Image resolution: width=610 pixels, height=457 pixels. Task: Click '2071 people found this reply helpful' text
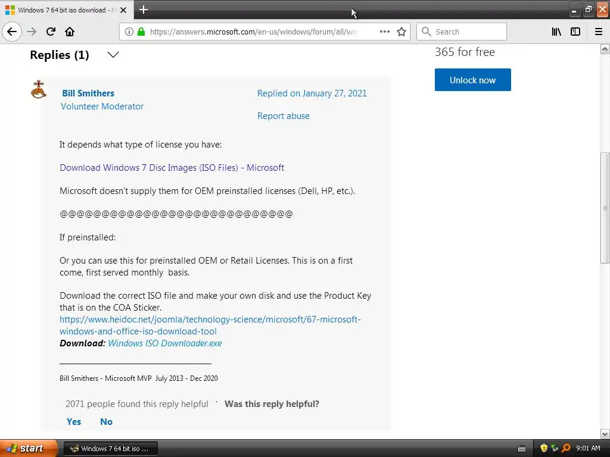[x=137, y=404]
